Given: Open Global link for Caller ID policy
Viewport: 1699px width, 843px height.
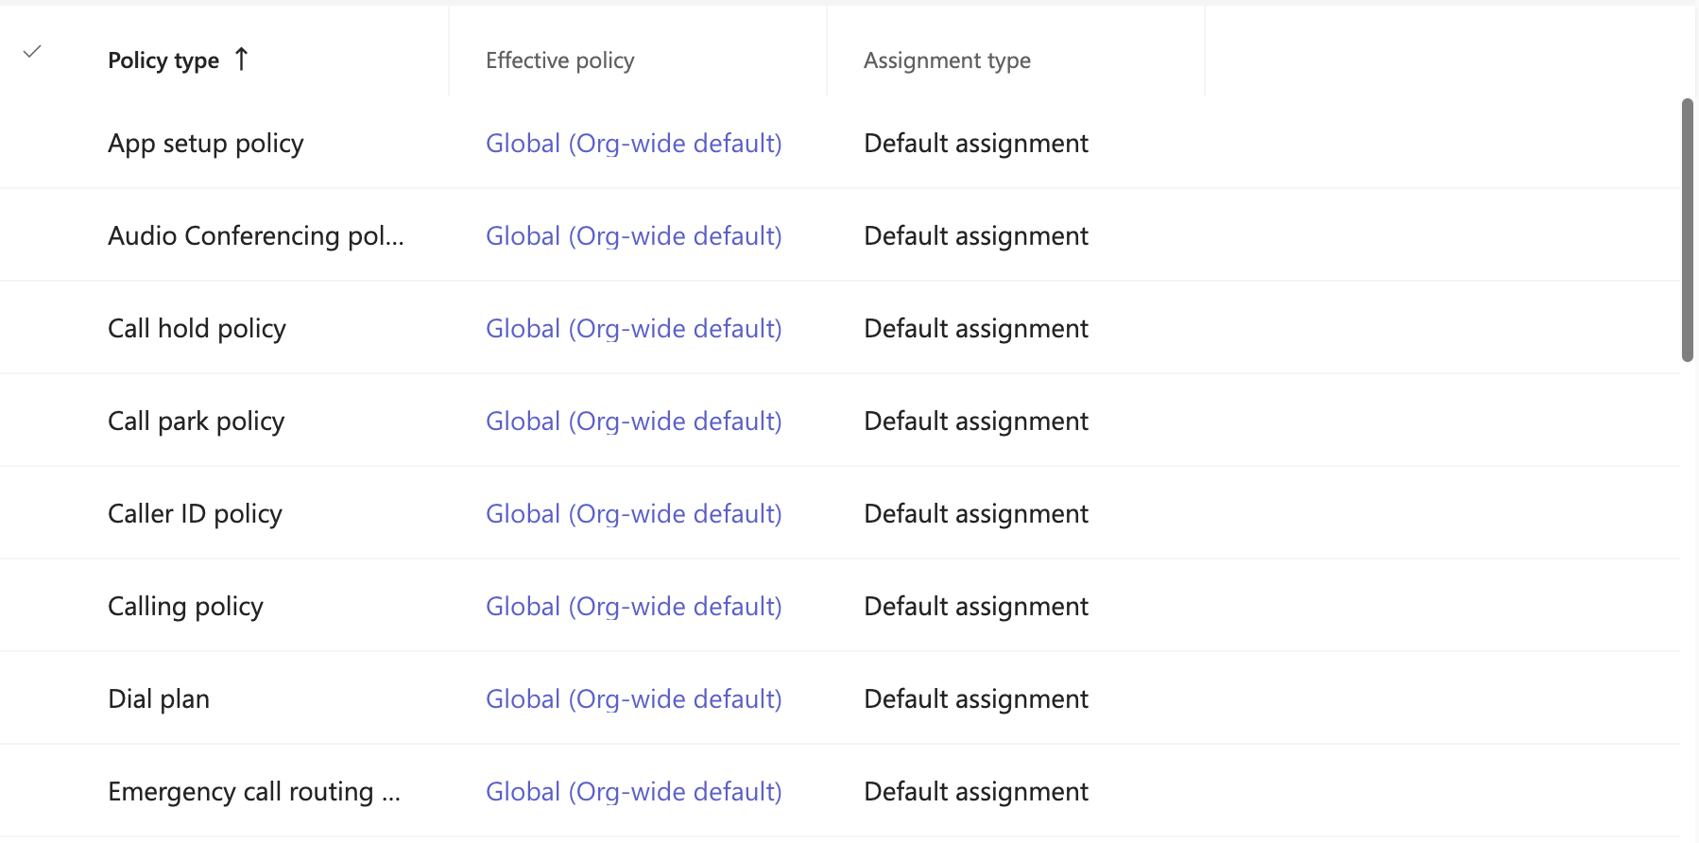Looking at the screenshot, I should tap(633, 513).
